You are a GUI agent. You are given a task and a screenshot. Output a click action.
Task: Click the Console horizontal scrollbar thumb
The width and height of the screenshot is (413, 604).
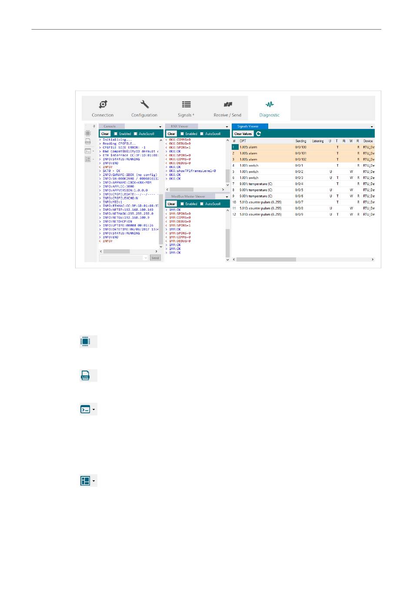(117, 251)
